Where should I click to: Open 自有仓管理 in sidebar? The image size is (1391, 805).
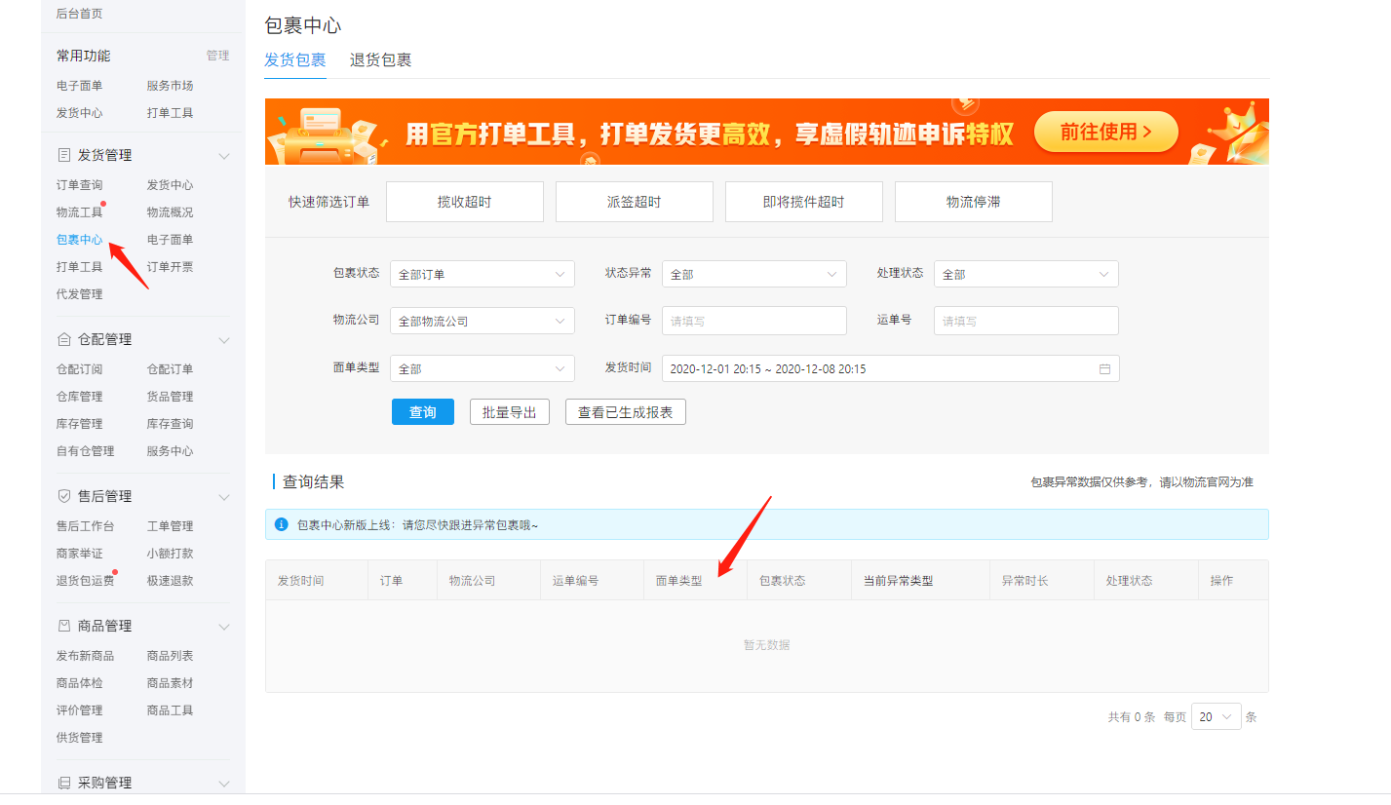pyautogui.click(x=86, y=451)
